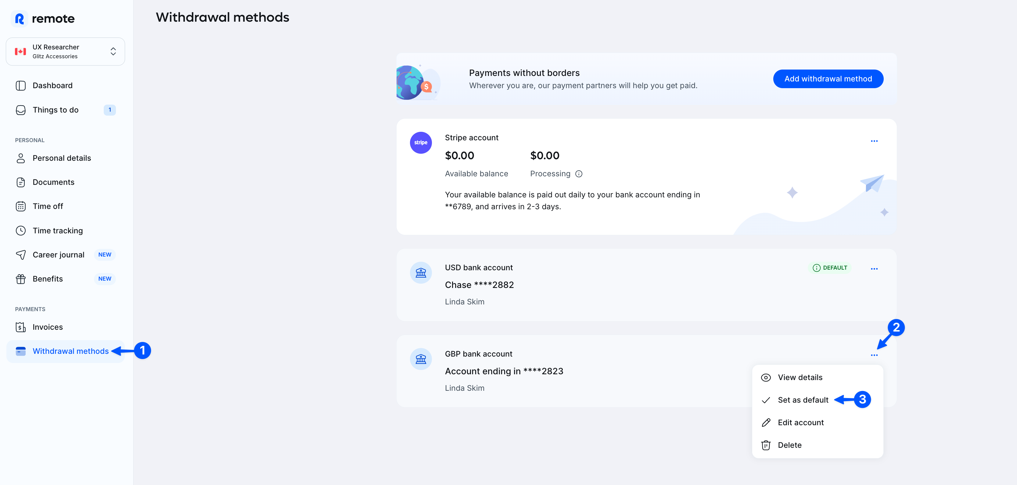
Task: Open the Benefits page
Action: 65,278
